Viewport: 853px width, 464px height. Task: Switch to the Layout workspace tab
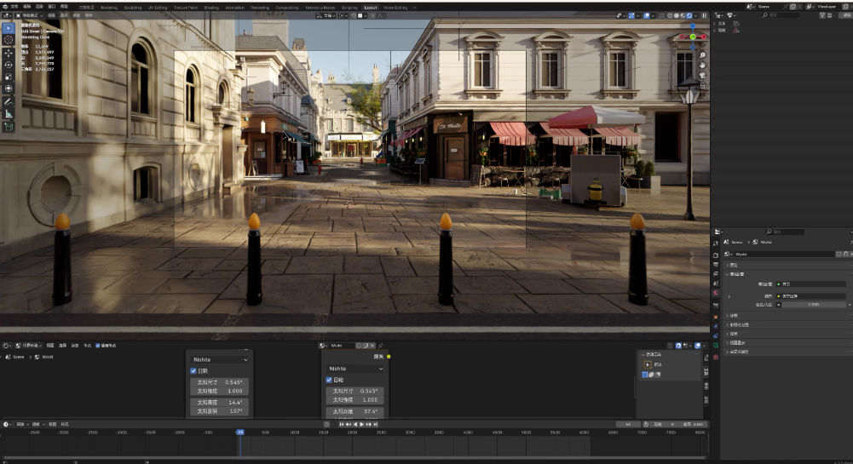[371, 7]
